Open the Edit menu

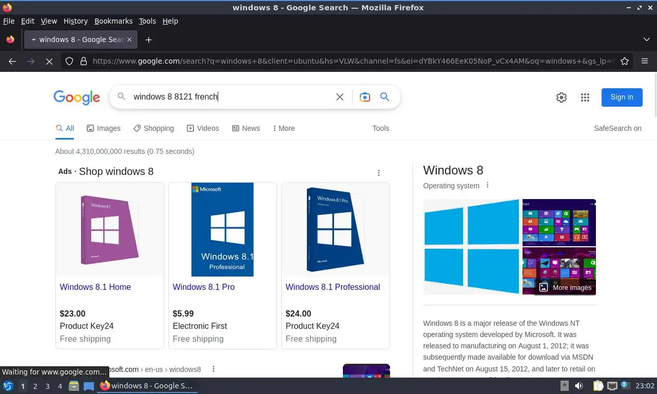click(28, 21)
